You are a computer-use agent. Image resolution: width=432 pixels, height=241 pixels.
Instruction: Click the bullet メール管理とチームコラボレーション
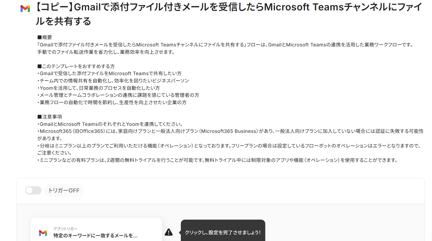tap(118, 95)
